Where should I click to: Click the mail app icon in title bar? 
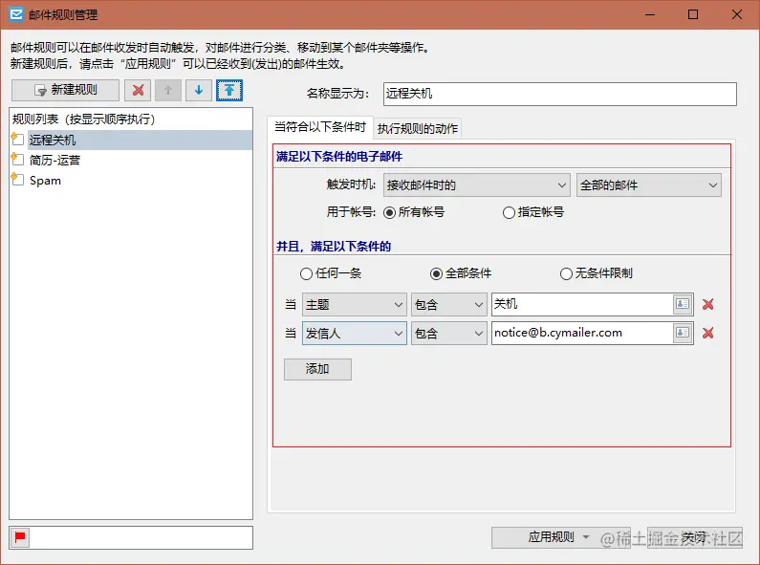pyautogui.click(x=16, y=14)
